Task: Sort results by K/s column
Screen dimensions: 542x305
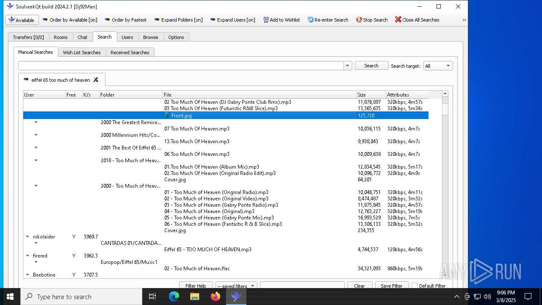Action: pos(91,95)
